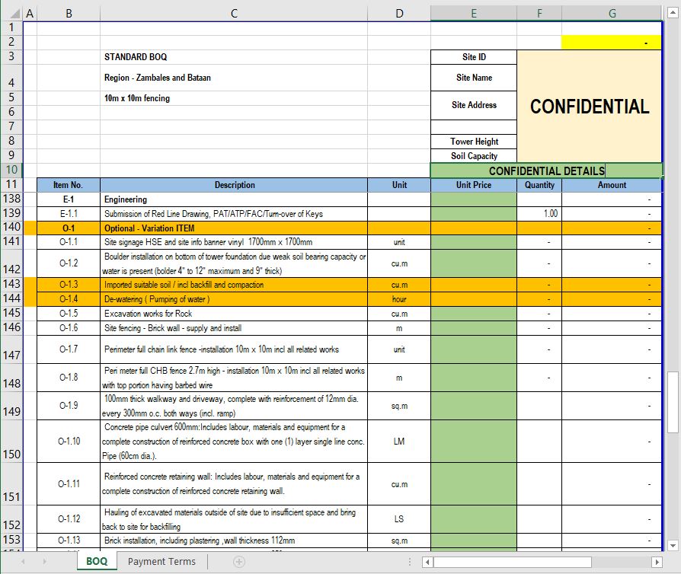Click 'Optional - Variation ITEM' cell
Screen dimensions: 681x574
tap(234, 228)
